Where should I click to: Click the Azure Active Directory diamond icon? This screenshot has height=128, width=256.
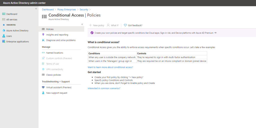click(4, 30)
